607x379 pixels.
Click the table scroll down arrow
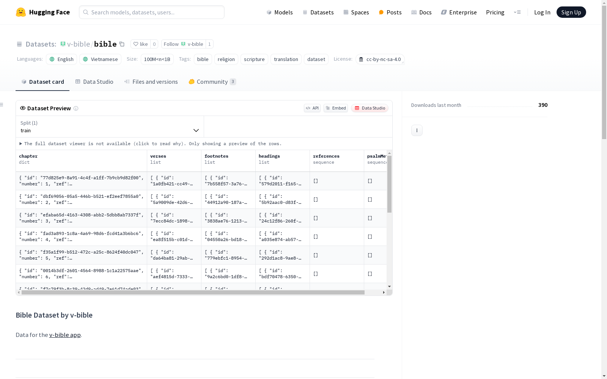389,287
